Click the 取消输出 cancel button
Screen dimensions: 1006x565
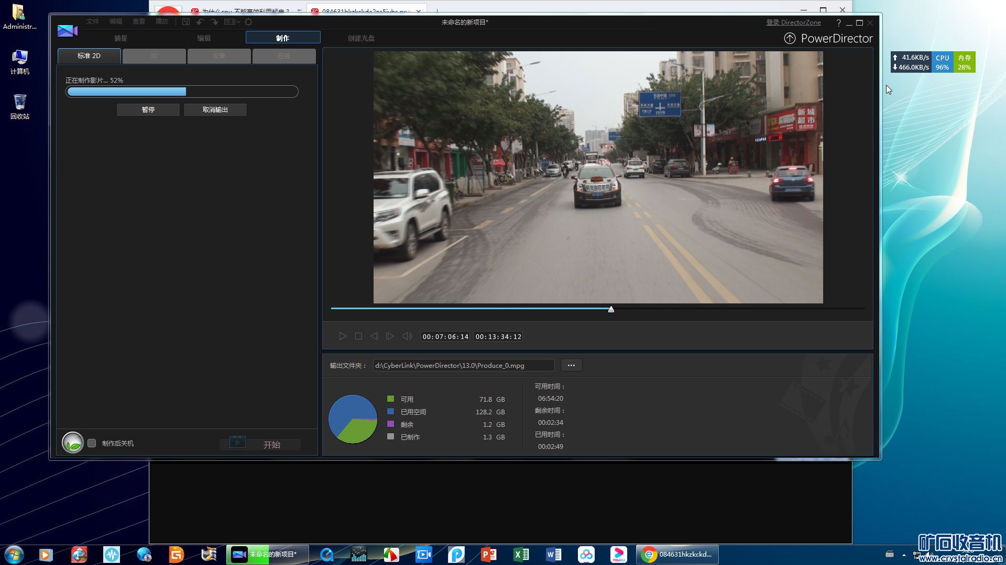pos(215,109)
